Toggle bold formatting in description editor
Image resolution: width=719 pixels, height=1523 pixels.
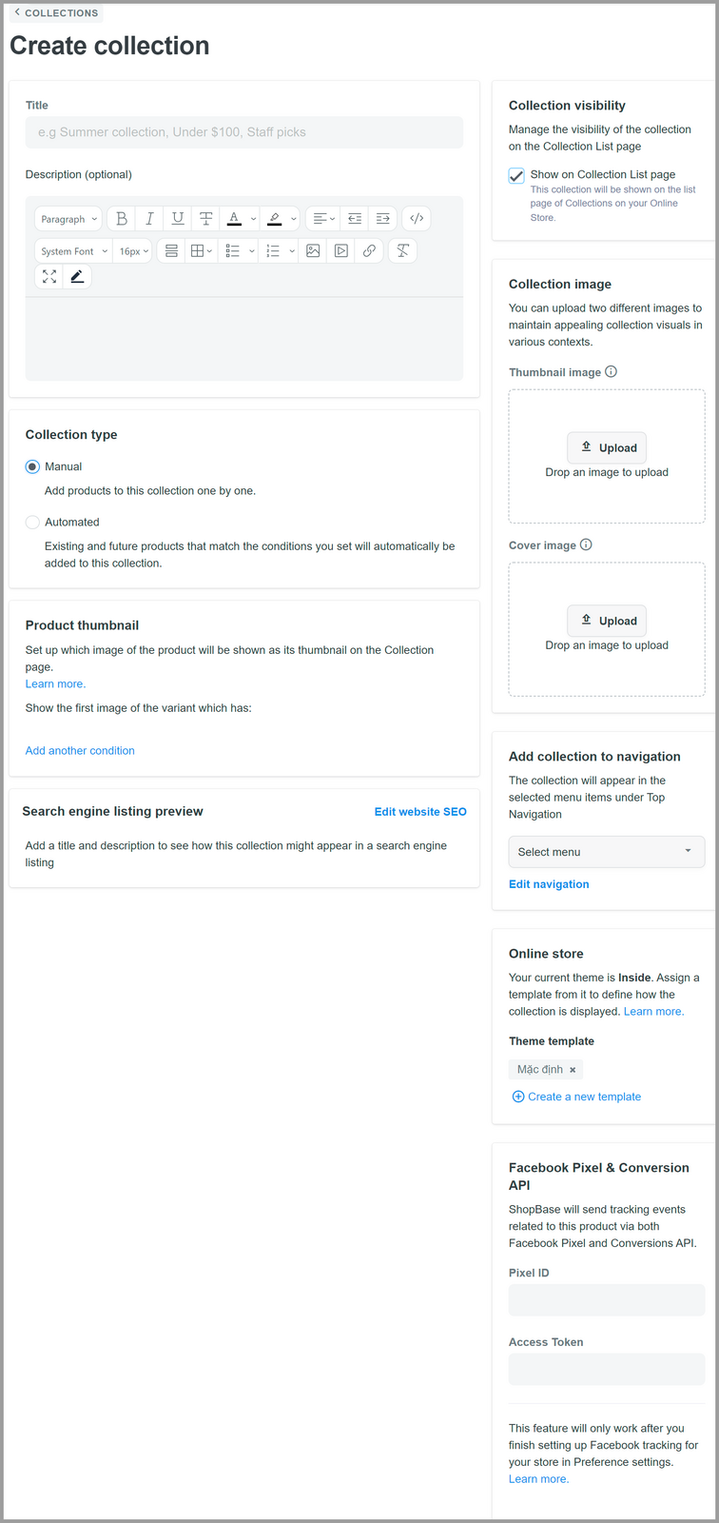(x=122, y=219)
